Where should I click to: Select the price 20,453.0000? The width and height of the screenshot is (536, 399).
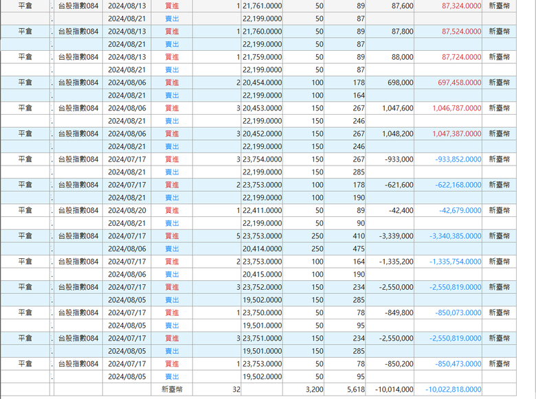tap(263, 109)
